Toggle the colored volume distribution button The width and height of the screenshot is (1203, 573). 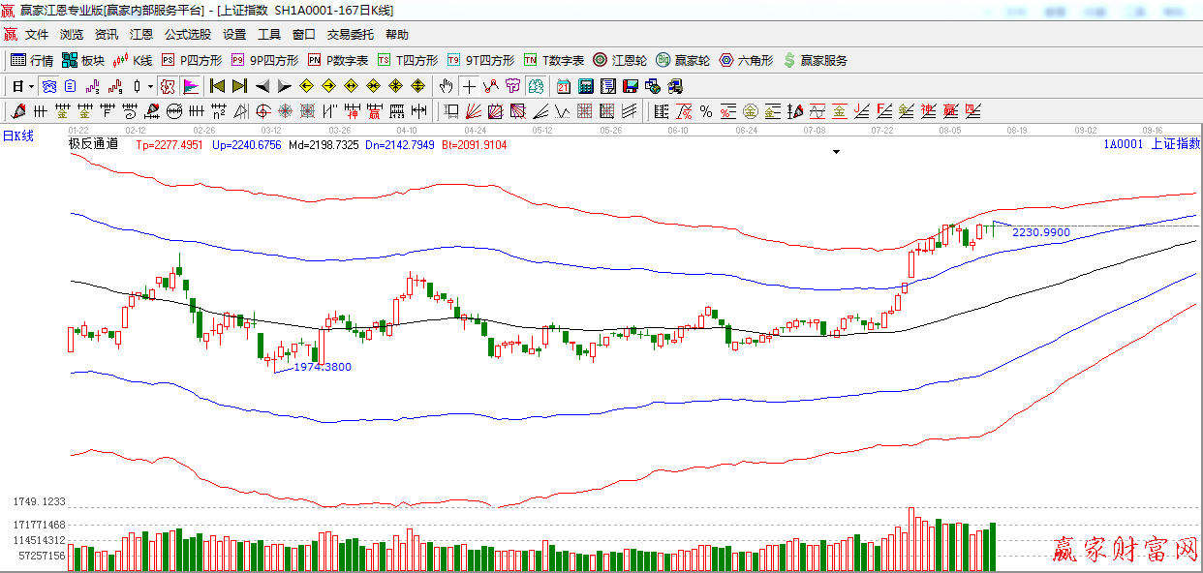190,86
